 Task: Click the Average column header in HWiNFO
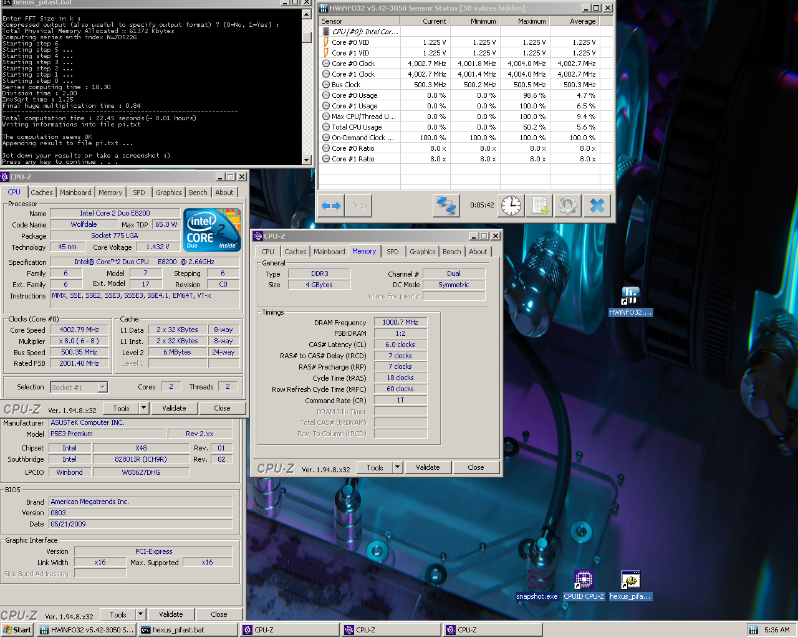pyautogui.click(x=575, y=21)
